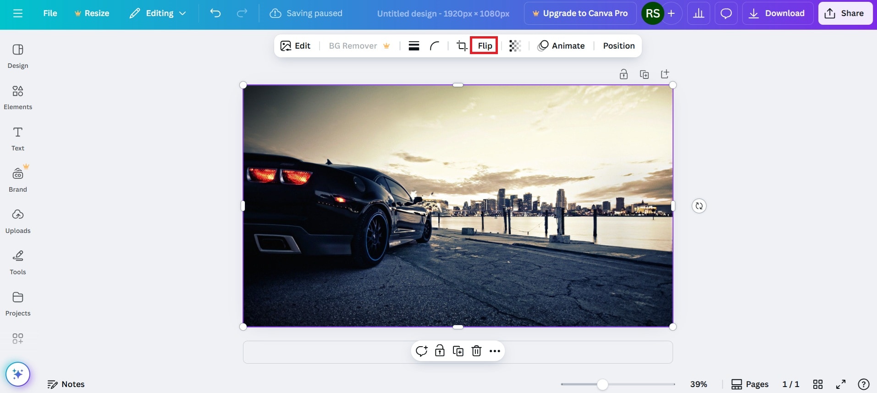Open more options ellipsis menu

(495, 351)
